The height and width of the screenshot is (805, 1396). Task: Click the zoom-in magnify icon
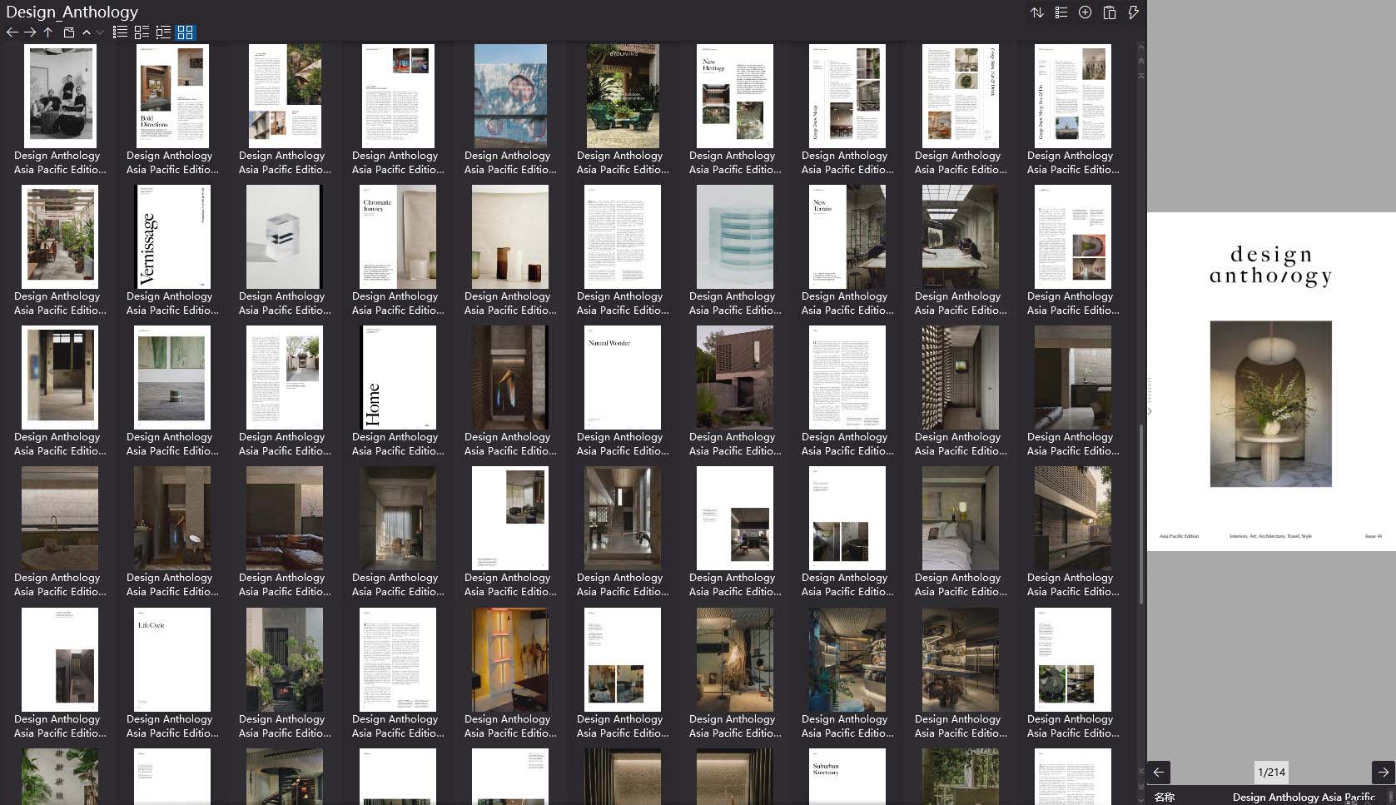click(x=1085, y=12)
